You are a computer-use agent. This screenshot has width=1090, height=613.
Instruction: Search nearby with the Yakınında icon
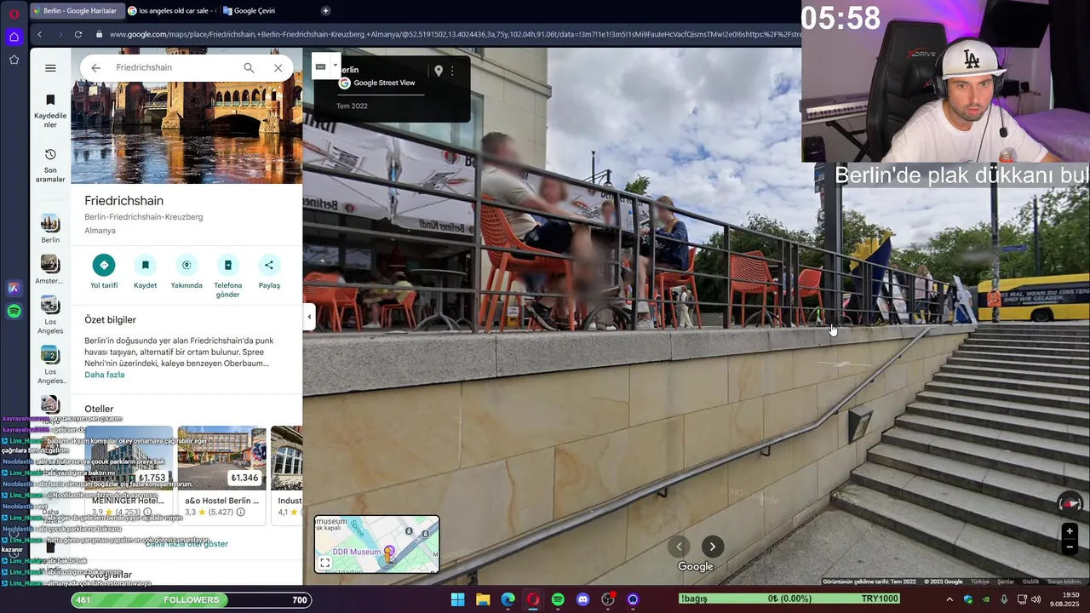[186, 265]
